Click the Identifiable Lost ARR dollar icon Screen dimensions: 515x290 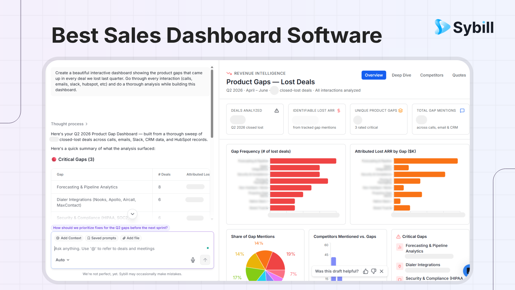[x=339, y=111]
